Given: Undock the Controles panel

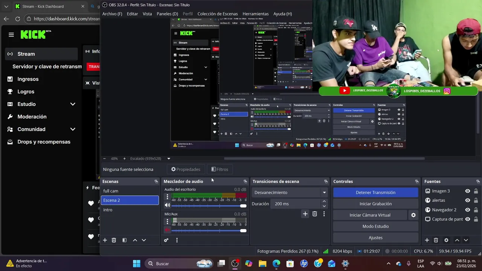Looking at the screenshot, I should 417,181.
